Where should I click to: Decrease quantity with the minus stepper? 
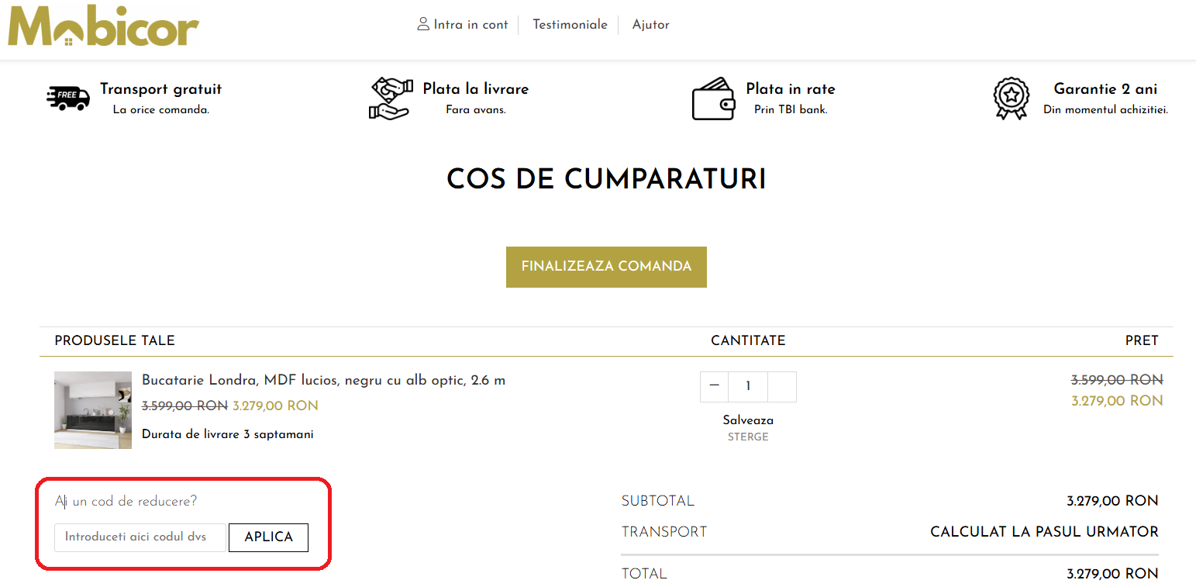[x=713, y=386]
